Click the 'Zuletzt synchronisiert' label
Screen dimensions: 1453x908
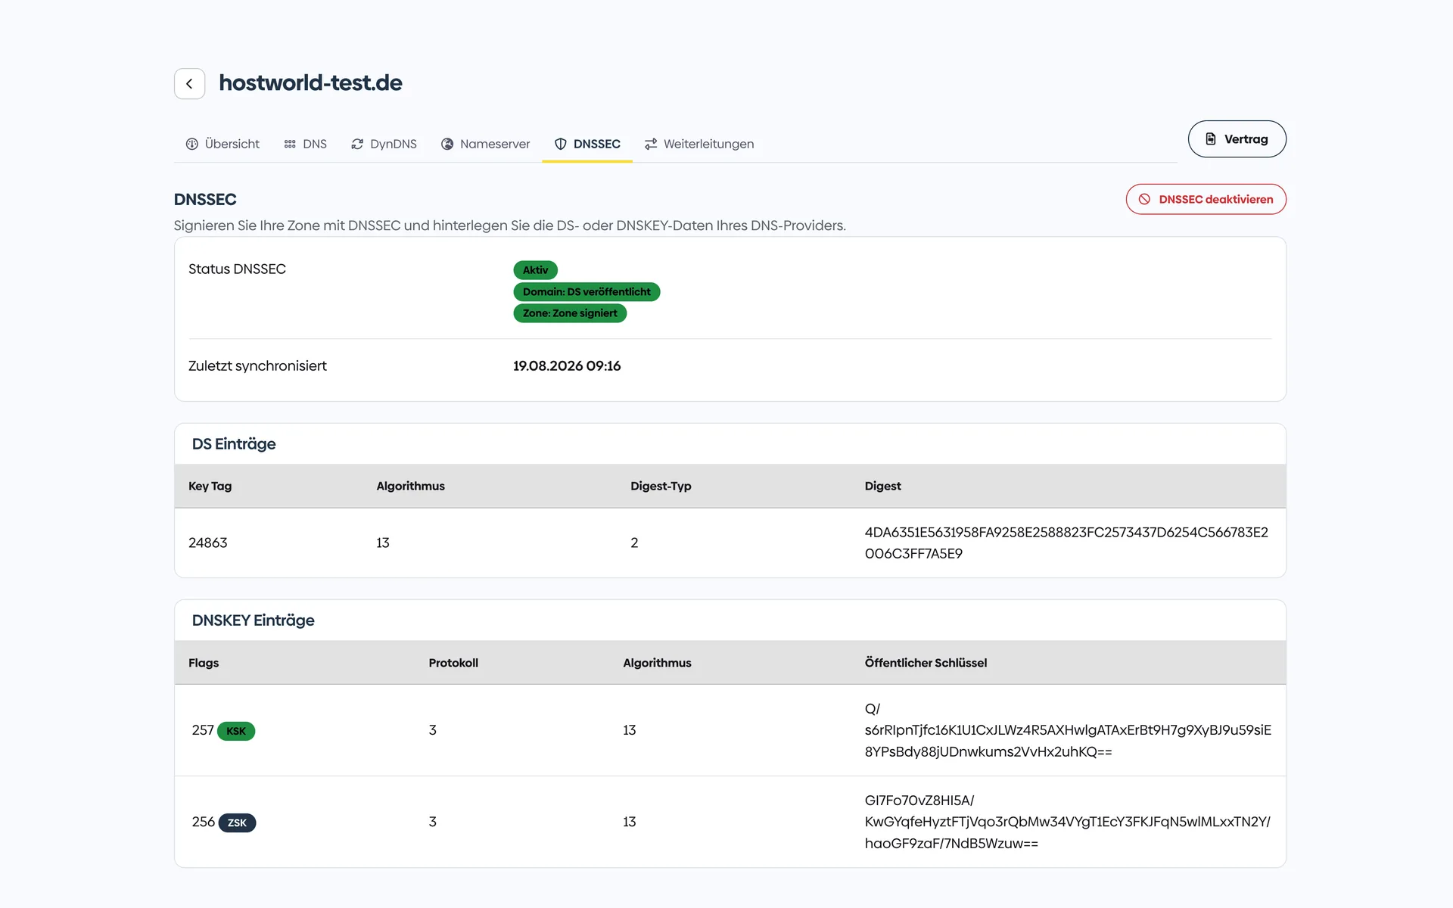coord(257,366)
